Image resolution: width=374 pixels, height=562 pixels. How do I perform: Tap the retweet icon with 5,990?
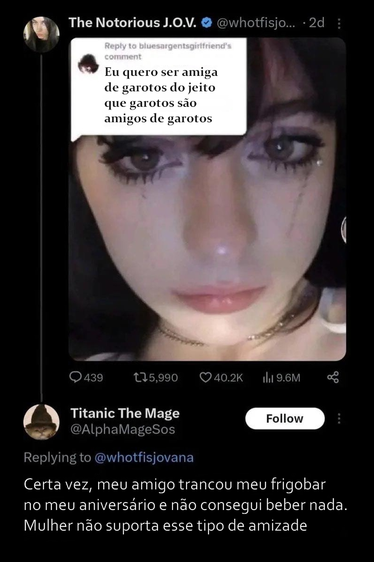click(x=139, y=377)
